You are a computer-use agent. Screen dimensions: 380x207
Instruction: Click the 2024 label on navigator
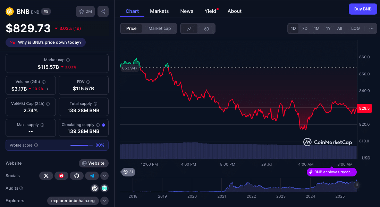(311, 196)
